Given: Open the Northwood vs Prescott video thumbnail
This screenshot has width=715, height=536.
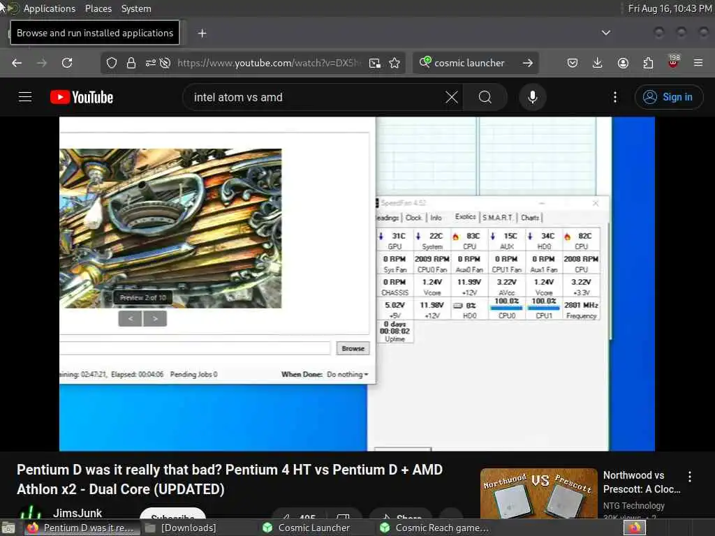Looking at the screenshot, I should pyautogui.click(x=538, y=493).
